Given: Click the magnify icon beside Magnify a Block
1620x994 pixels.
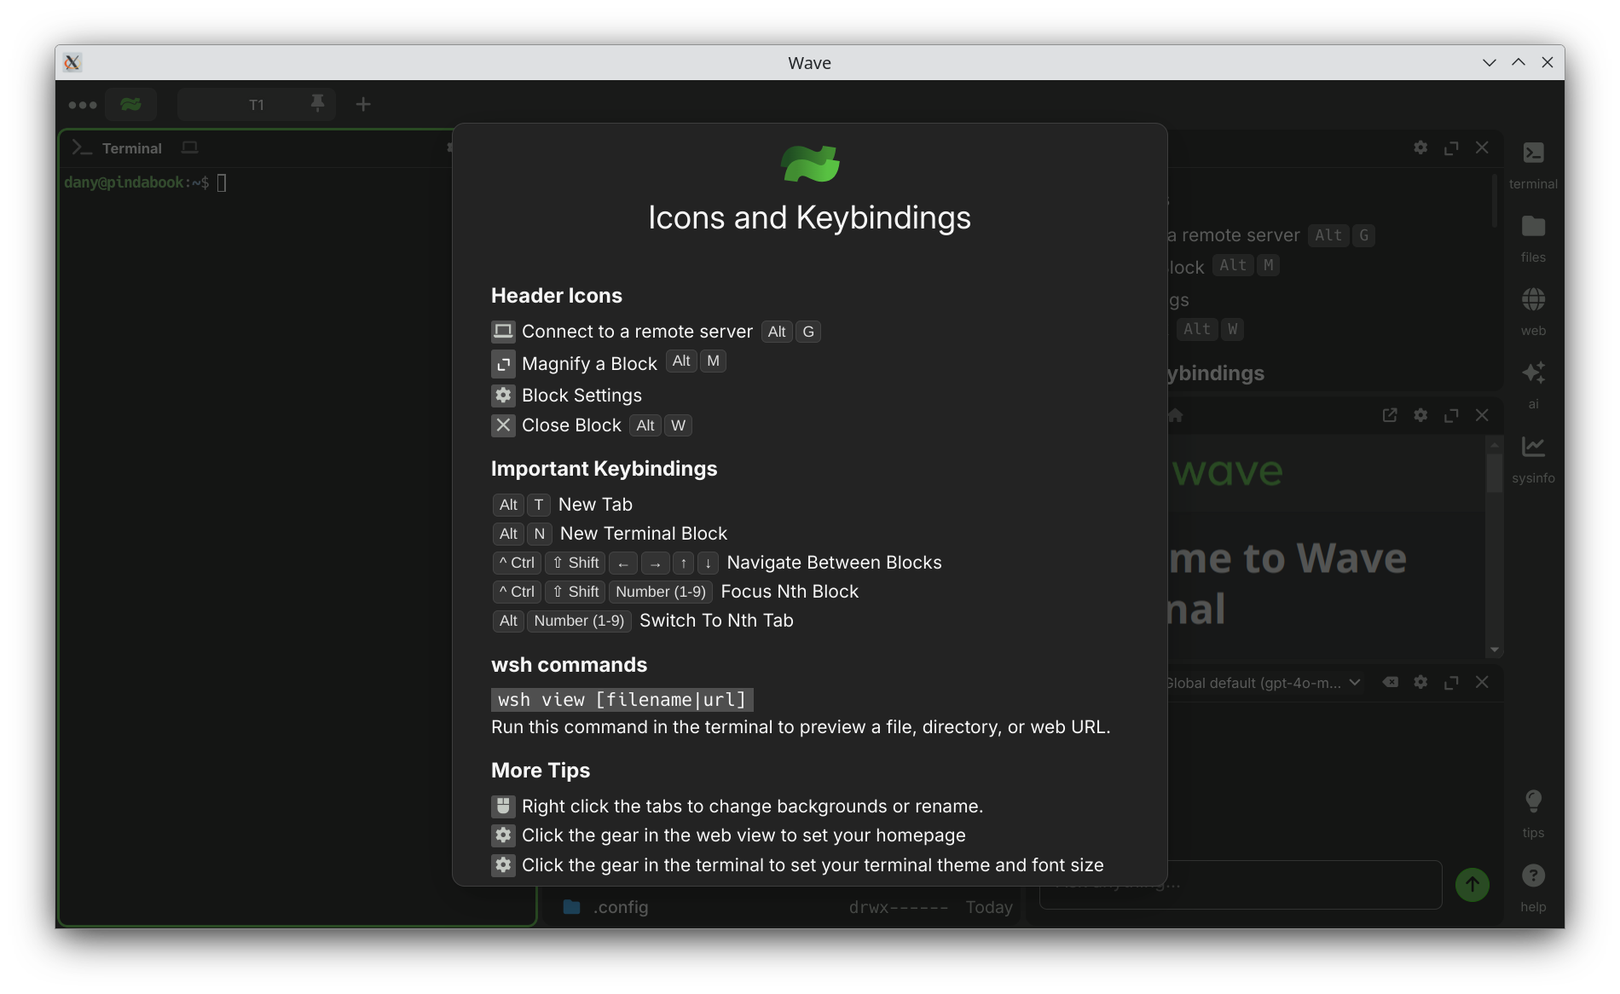Looking at the screenshot, I should (503, 364).
